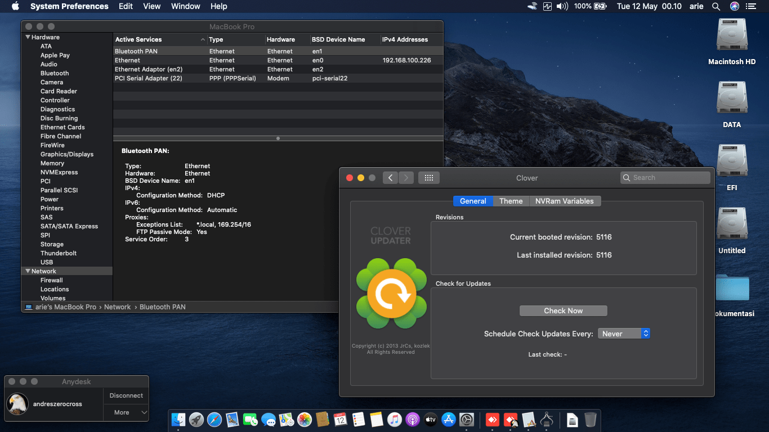Open FaceTime in the dock
Viewport: 769px width, 432px height.
pyautogui.click(x=251, y=420)
